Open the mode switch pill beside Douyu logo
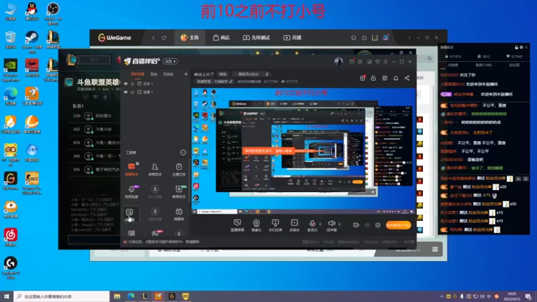The height and width of the screenshot is (302, 537). 170,61
